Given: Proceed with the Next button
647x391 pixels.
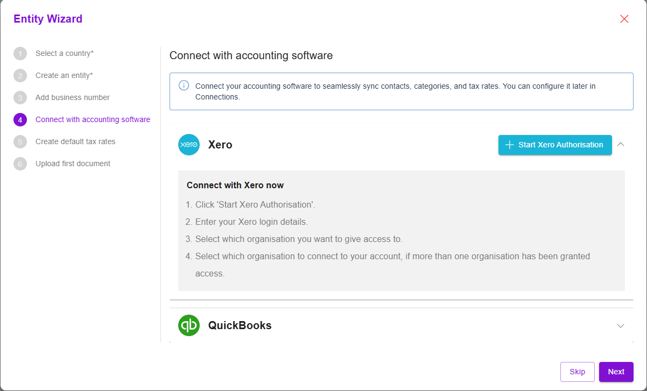Looking at the screenshot, I should point(616,372).
